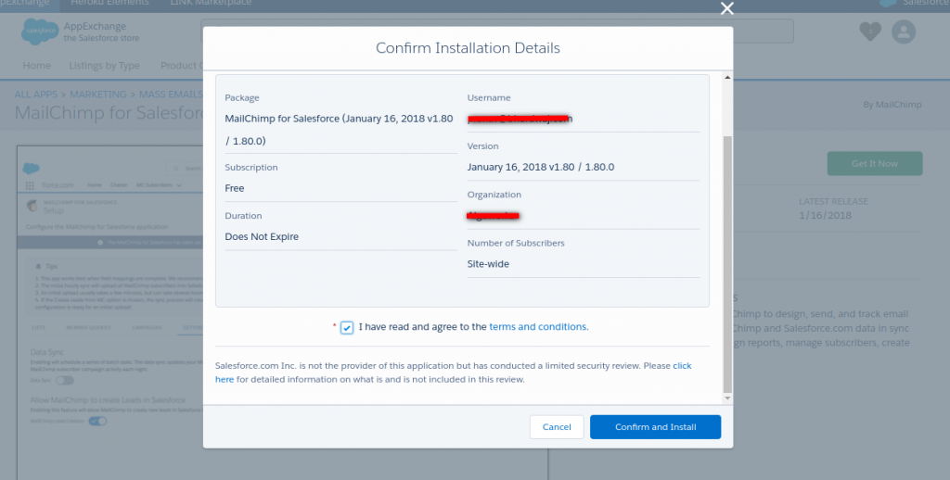Viewport: 950px width, 480px height.
Task: Follow the 'click here' security review link
Action: [682, 366]
